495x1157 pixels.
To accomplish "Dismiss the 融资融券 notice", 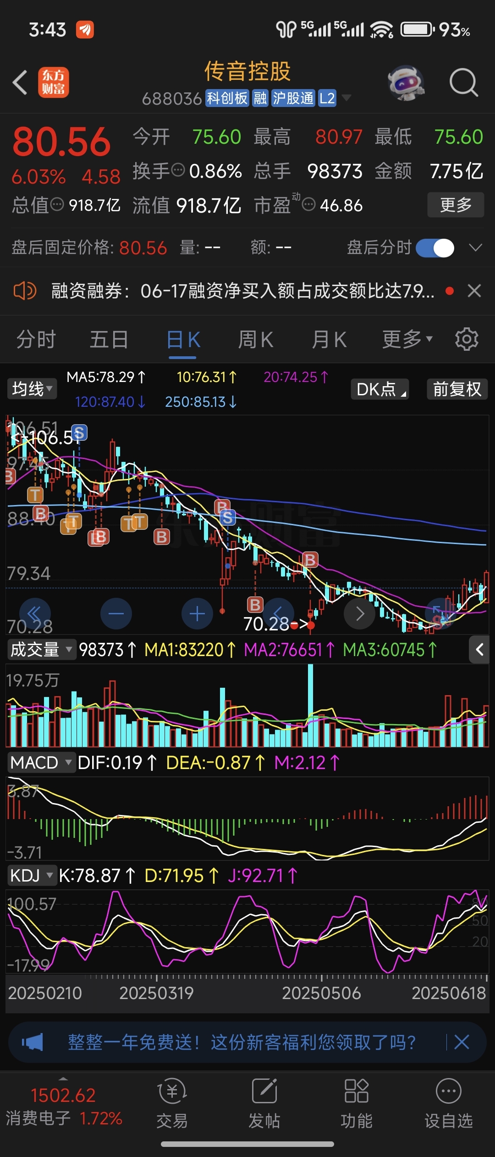I will coord(474,291).
